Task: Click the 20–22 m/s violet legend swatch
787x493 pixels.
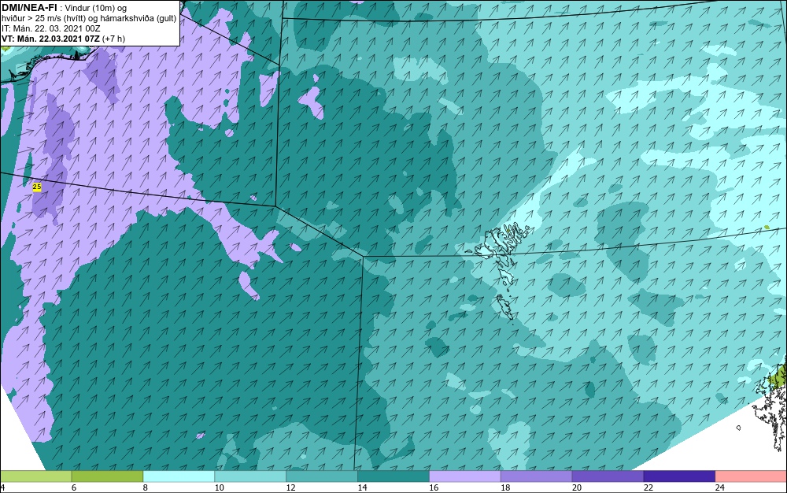Action: 608,476
